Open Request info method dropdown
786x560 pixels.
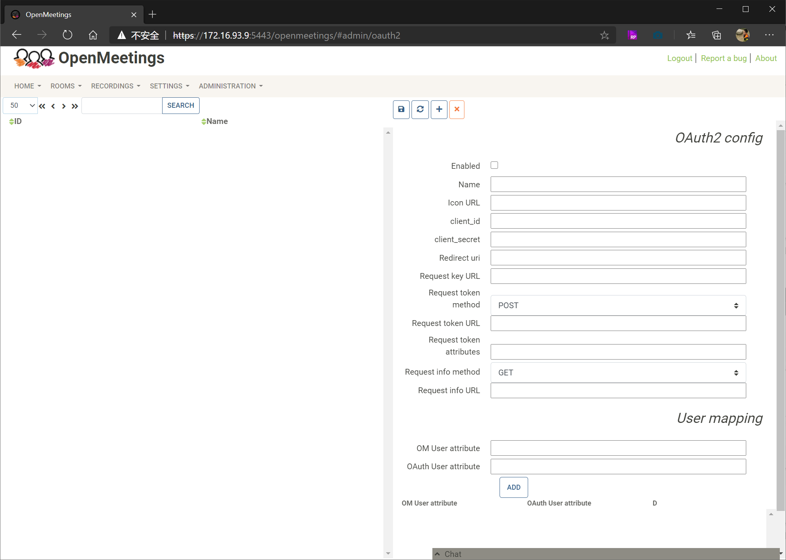pos(618,373)
